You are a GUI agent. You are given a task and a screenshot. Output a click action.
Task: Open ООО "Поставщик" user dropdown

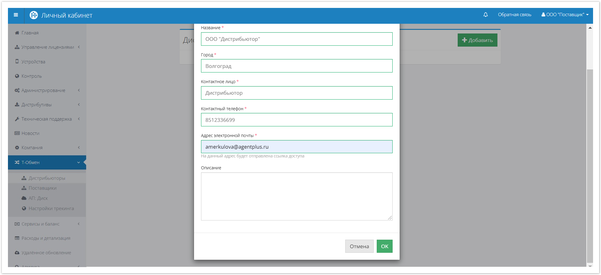565,15
